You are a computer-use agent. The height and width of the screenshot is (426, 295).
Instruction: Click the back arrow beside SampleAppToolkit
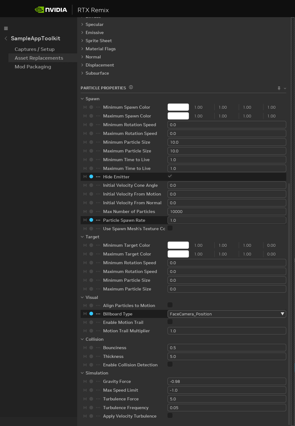[x=6, y=38]
